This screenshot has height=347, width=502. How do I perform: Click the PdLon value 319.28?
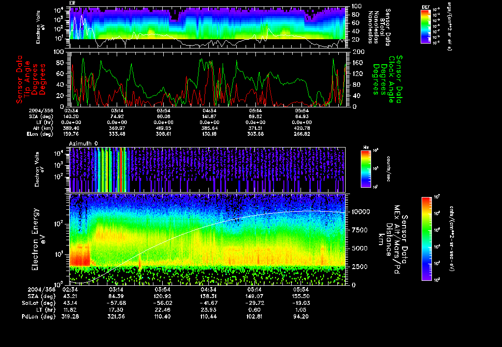point(70,317)
